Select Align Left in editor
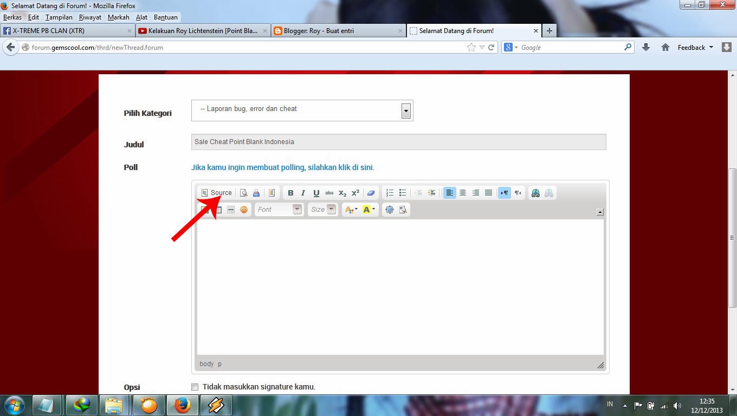The width and height of the screenshot is (737, 416). [450, 193]
